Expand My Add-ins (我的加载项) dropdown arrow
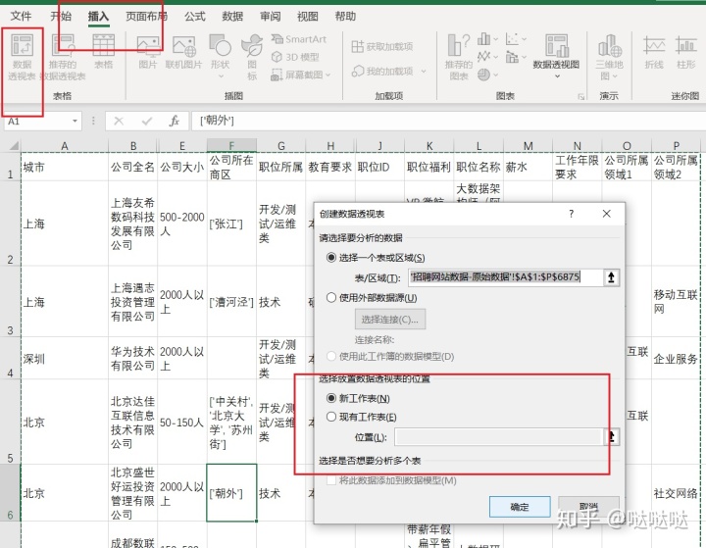Image resolution: width=706 pixels, height=548 pixels. pyautogui.click(x=424, y=72)
